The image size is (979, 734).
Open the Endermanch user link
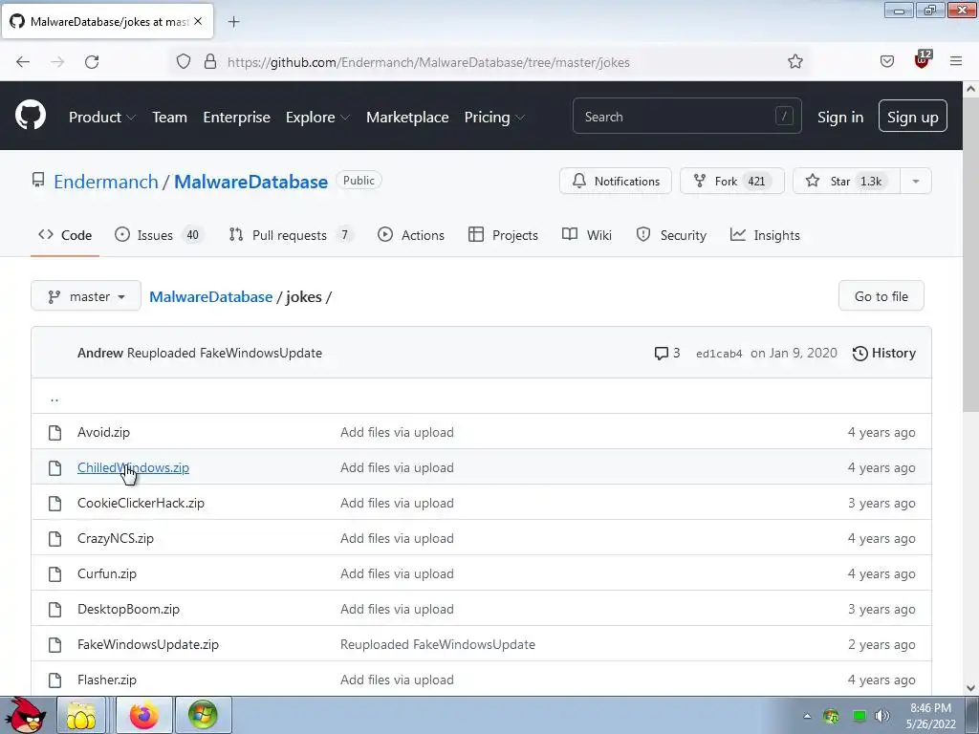pos(106,182)
